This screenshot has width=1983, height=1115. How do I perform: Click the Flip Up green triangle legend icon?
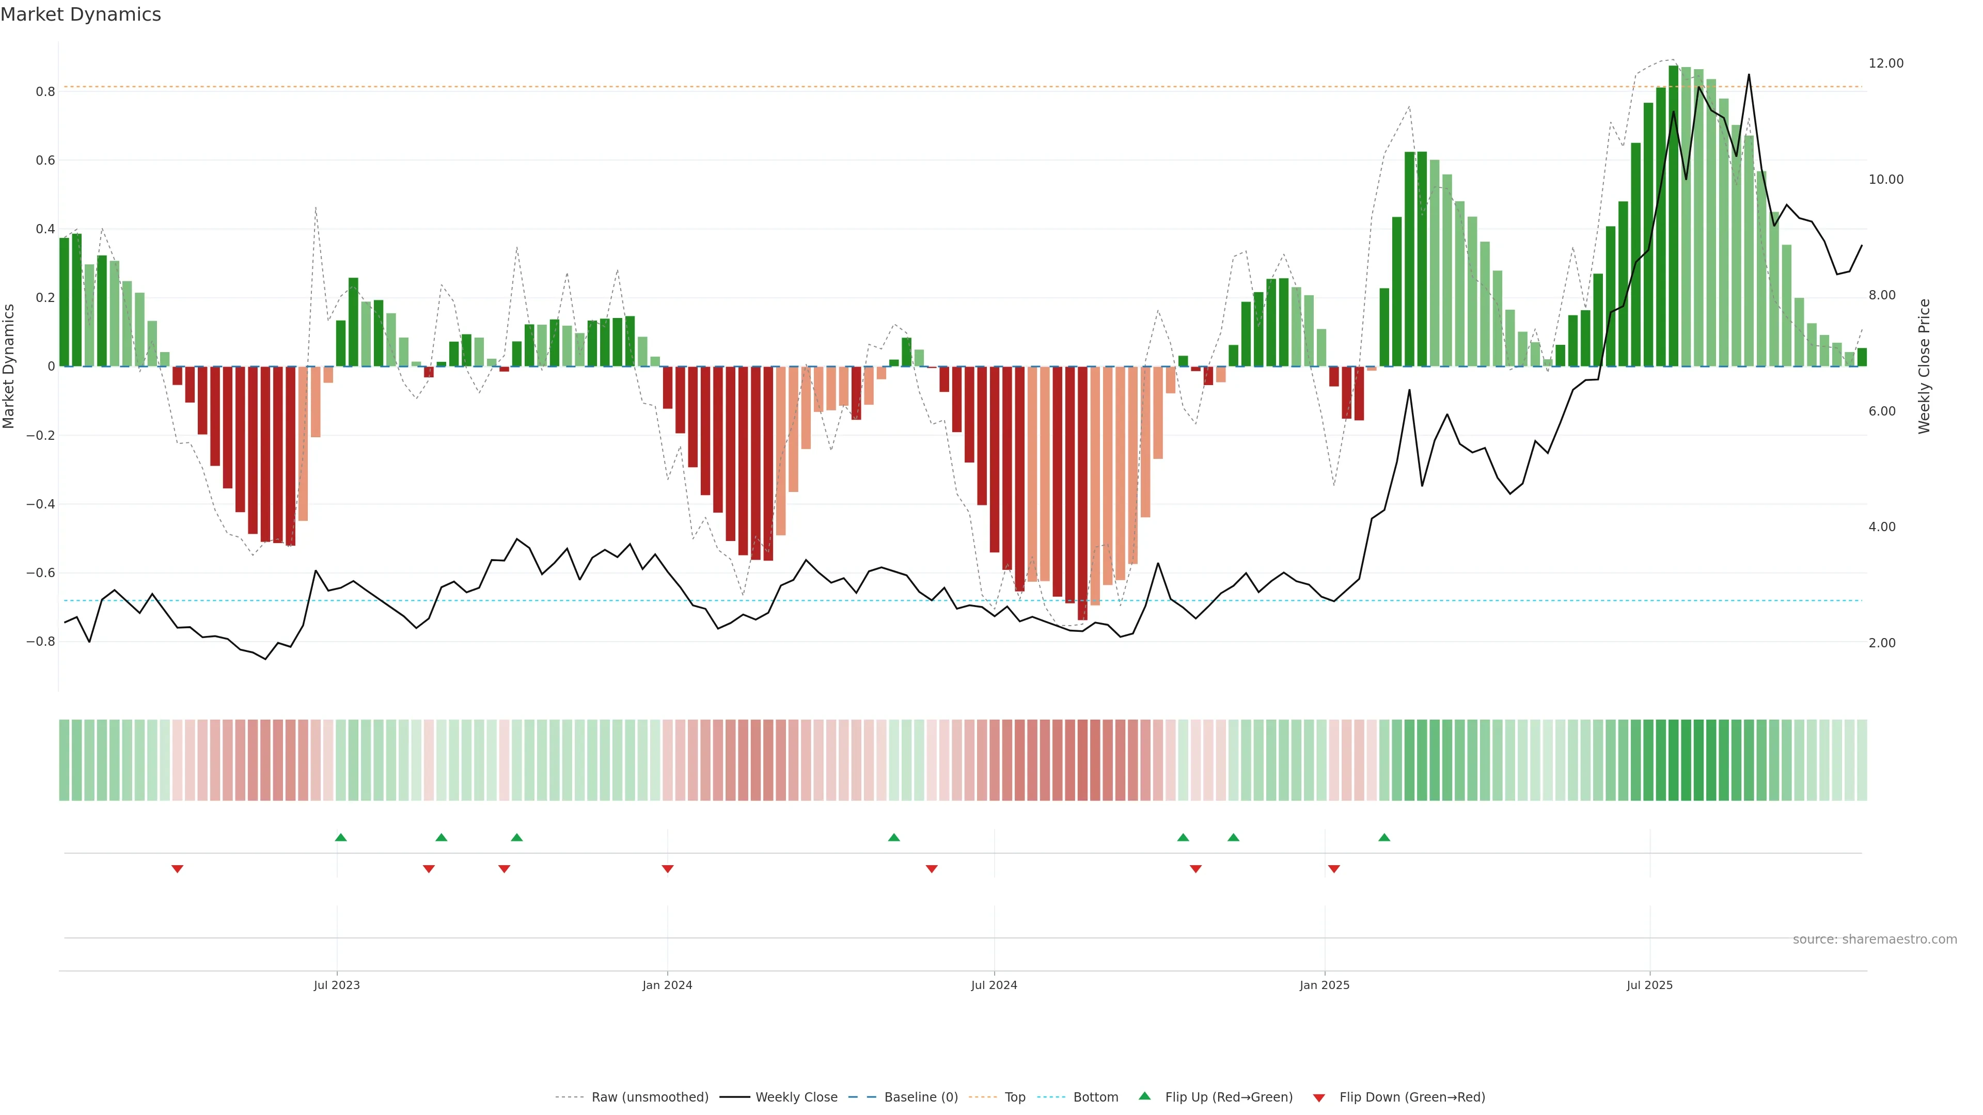tap(1145, 1096)
